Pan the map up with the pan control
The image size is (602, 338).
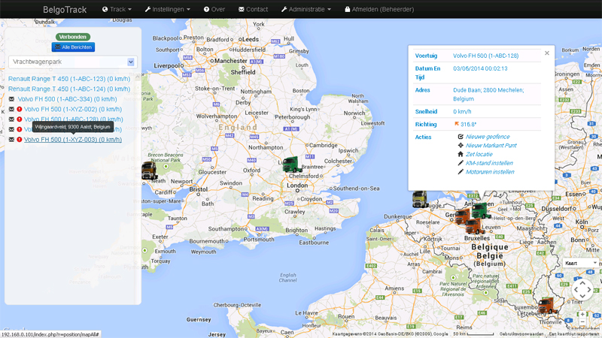[x=582, y=283]
